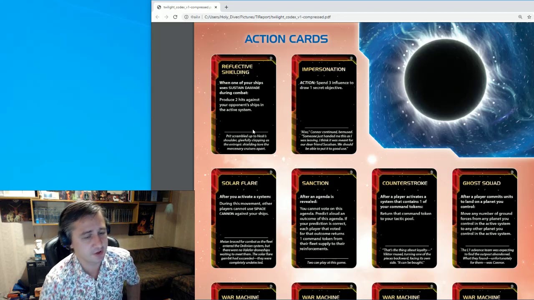Click the small icon atop Impersonation card
Screen dimensions: 534x300
(x=351, y=59)
